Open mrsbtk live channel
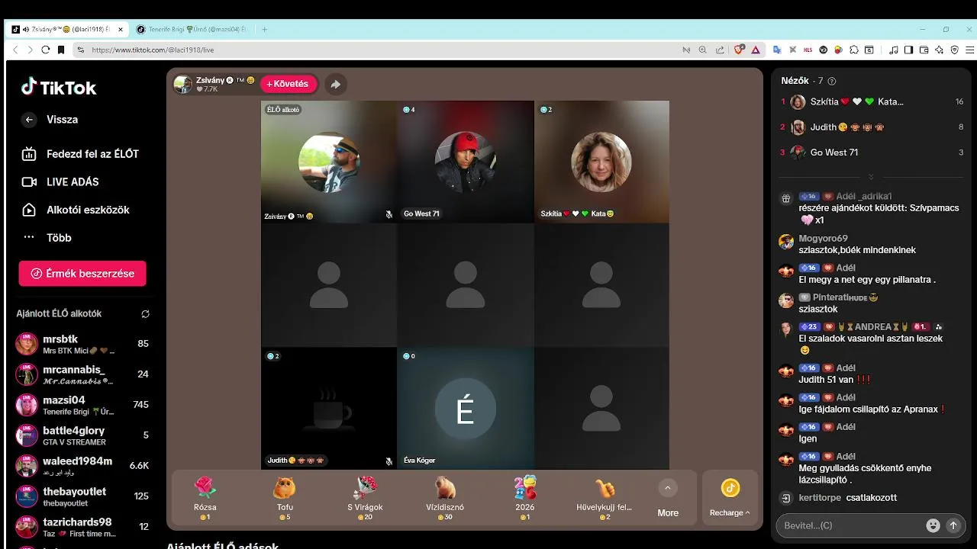Screen dimensions: 977x549 82,344
